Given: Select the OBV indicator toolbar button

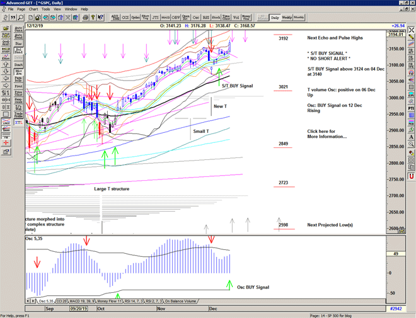Looking at the screenshot, I should pyautogui.click(x=176, y=18).
